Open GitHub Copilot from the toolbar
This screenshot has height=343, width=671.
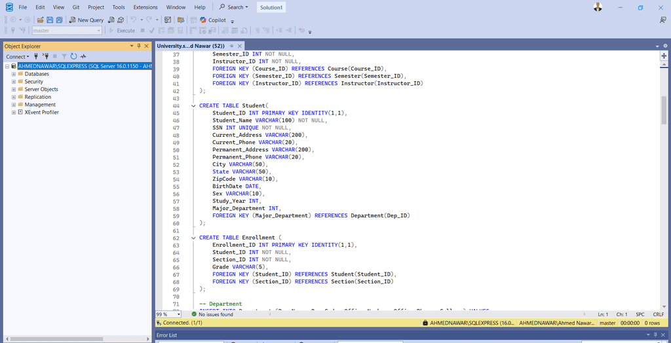click(x=213, y=20)
